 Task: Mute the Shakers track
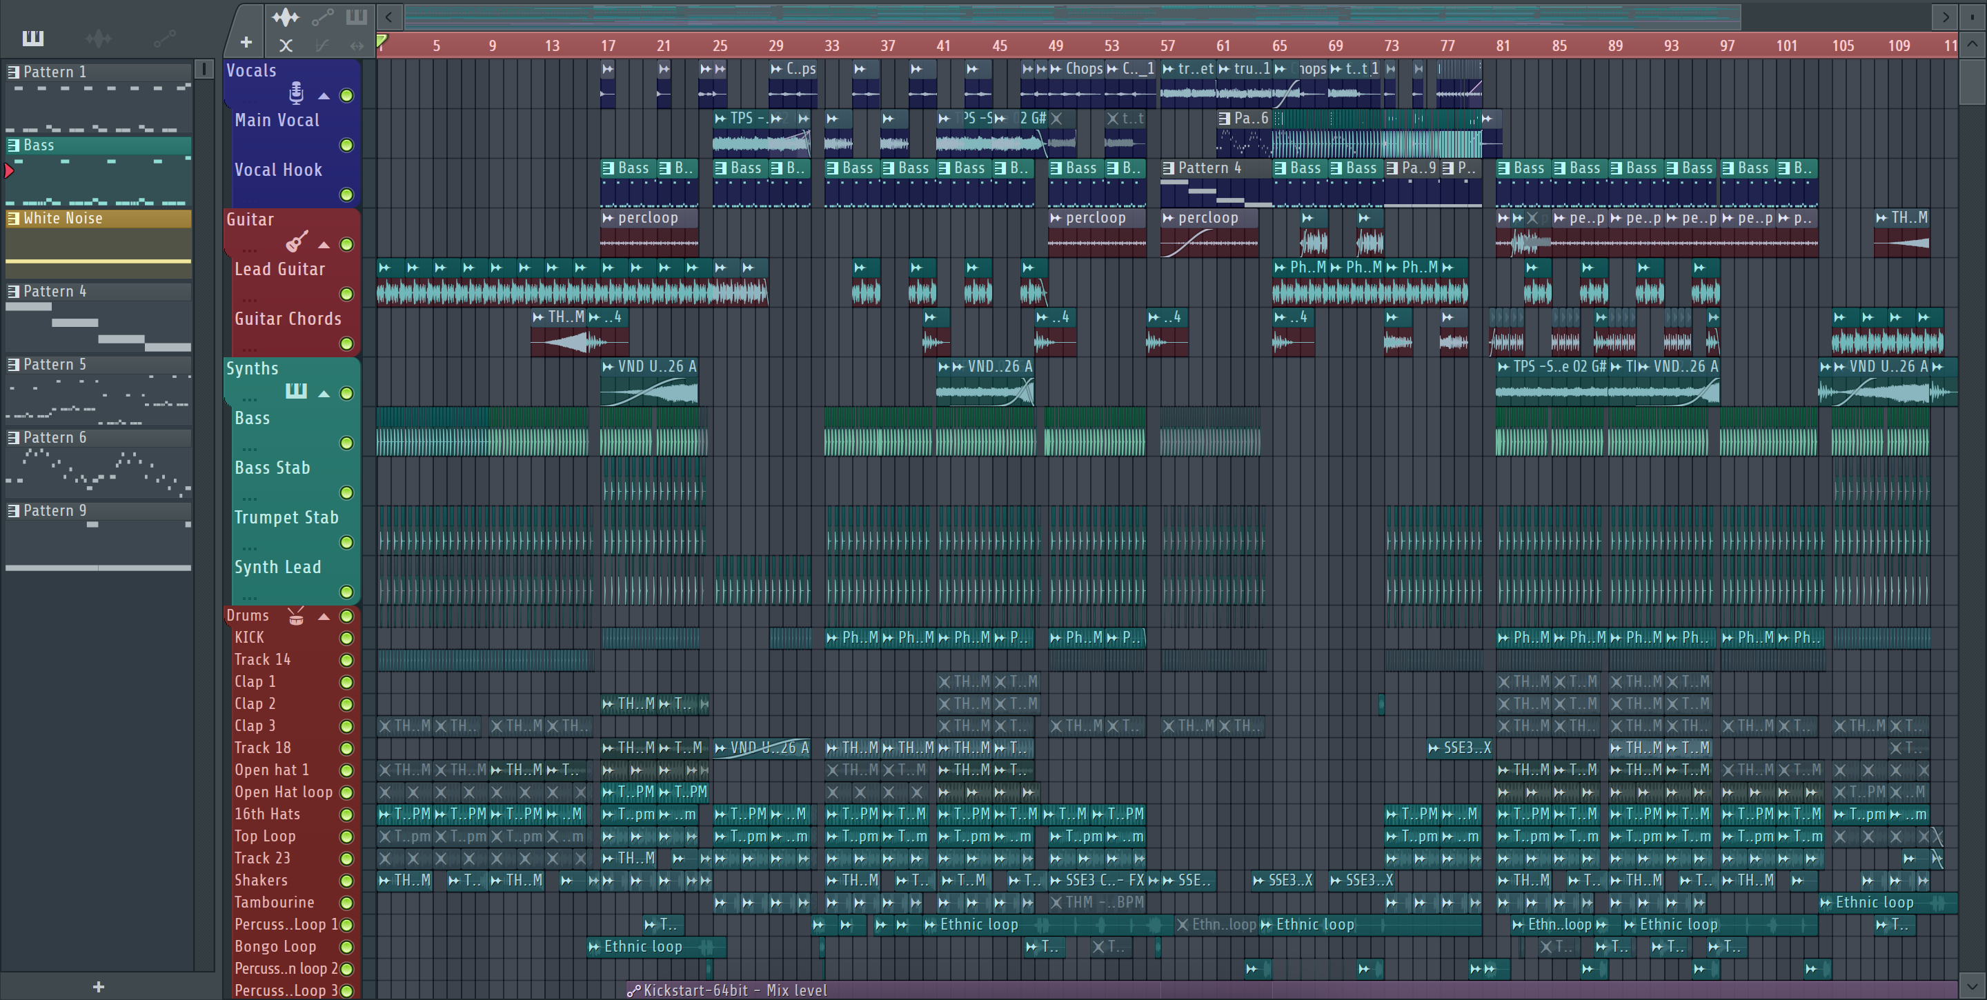347,881
